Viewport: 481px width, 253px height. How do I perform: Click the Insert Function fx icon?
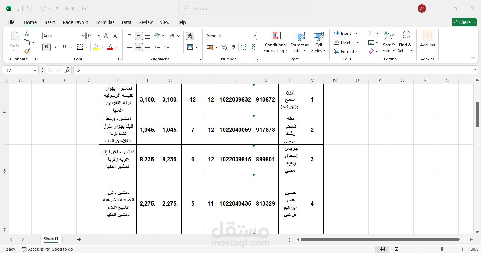(x=67, y=70)
